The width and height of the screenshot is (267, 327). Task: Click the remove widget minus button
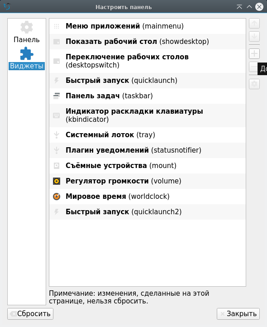[253, 67]
